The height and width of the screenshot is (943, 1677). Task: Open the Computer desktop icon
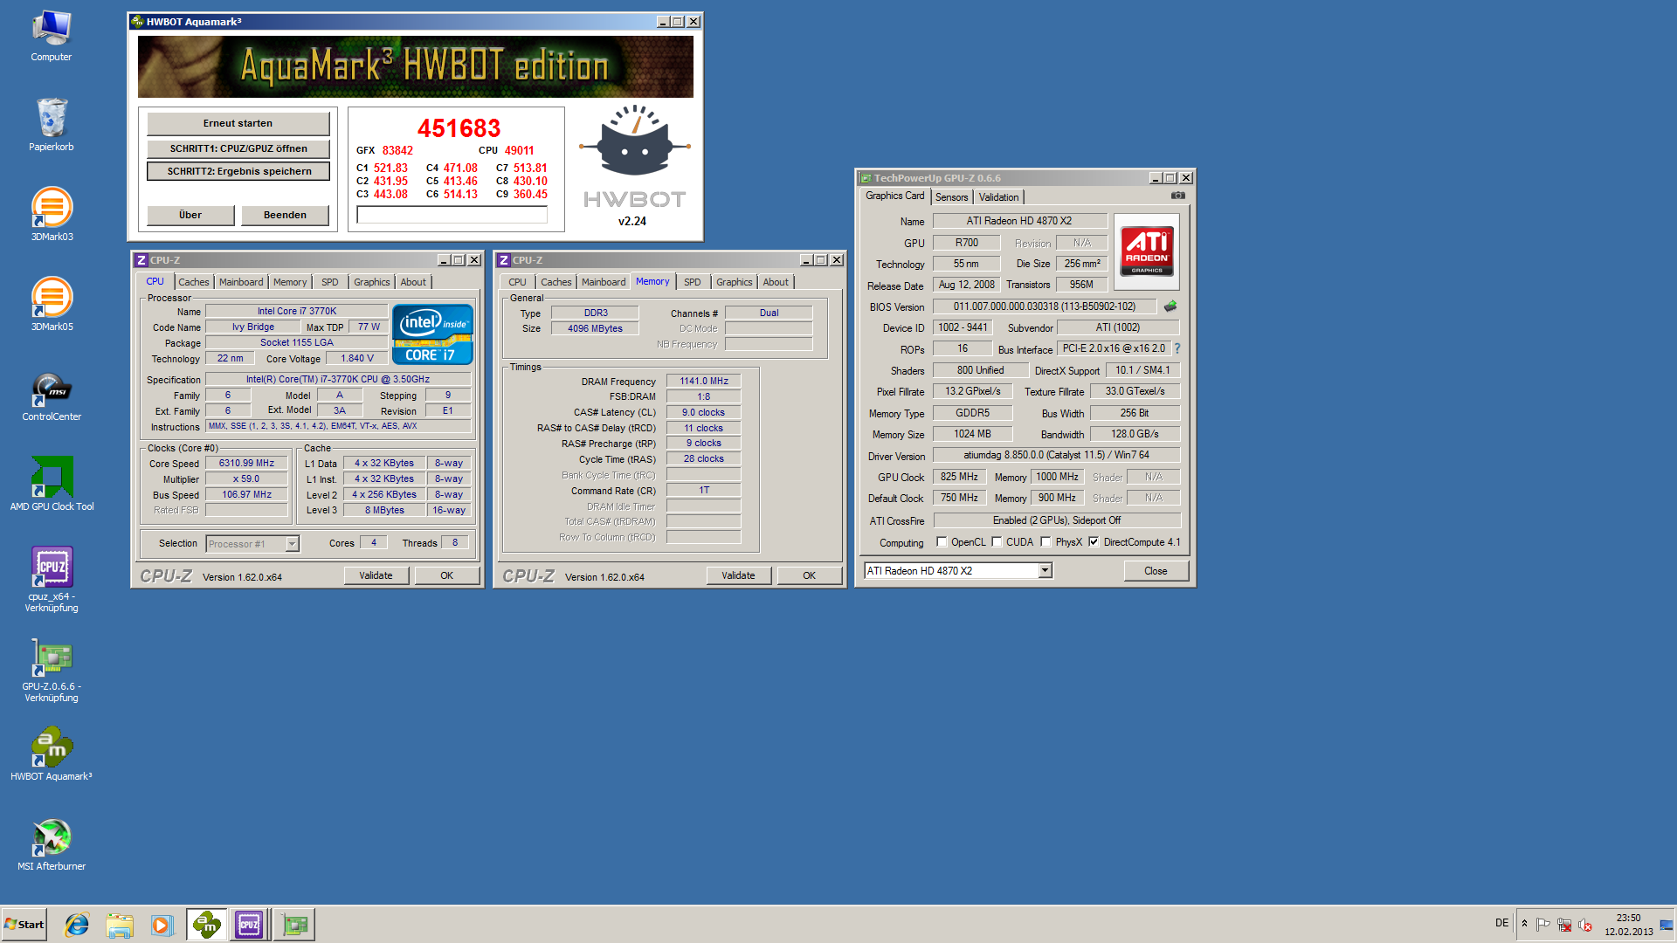point(52,37)
